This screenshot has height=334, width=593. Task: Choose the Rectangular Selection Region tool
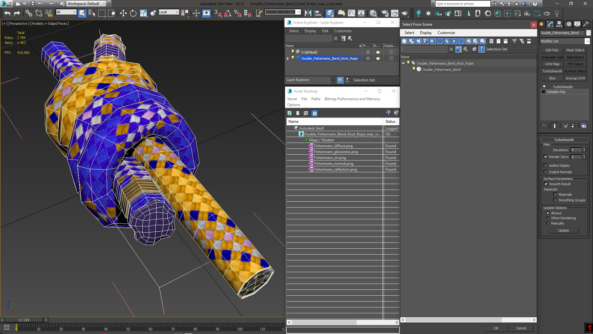102,13
